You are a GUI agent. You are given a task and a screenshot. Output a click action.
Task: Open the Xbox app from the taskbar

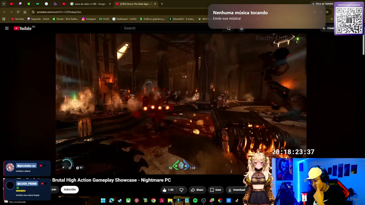[x=128, y=201]
